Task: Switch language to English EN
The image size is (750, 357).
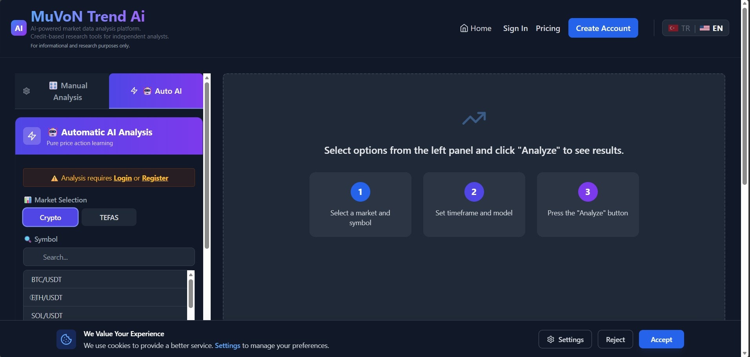Action: (712, 28)
